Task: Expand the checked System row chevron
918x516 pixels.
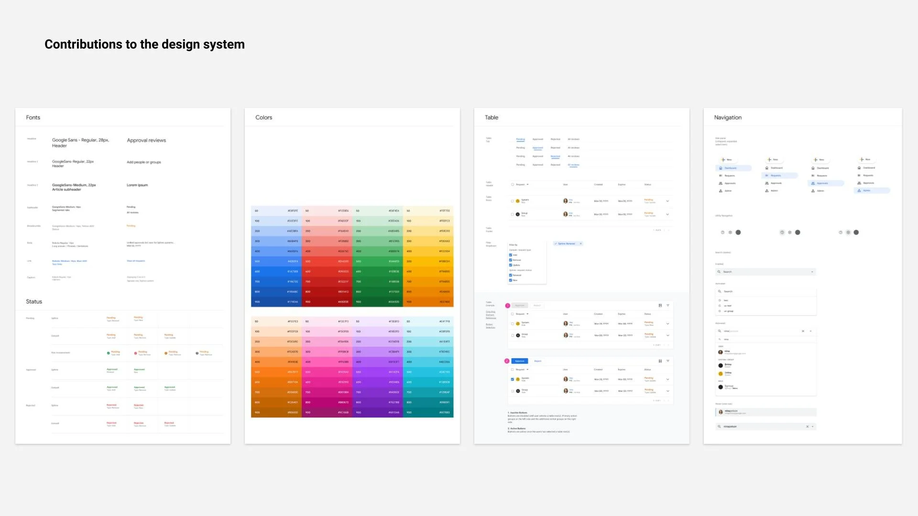Action: tap(668, 379)
